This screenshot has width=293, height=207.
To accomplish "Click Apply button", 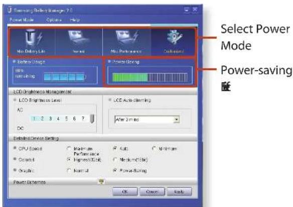I will click(179, 191).
